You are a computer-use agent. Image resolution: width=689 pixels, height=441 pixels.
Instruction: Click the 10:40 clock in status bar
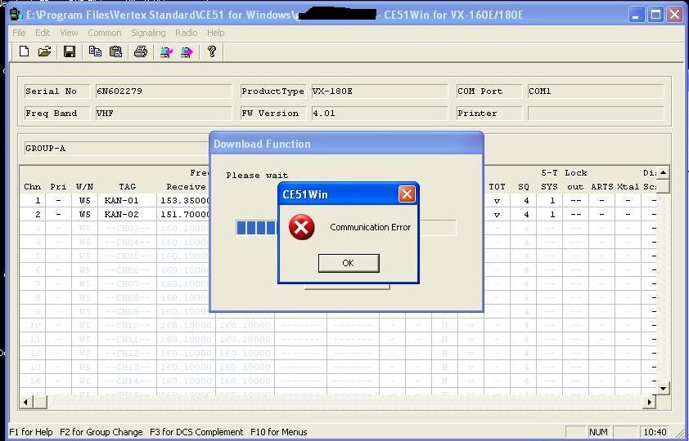click(x=655, y=432)
